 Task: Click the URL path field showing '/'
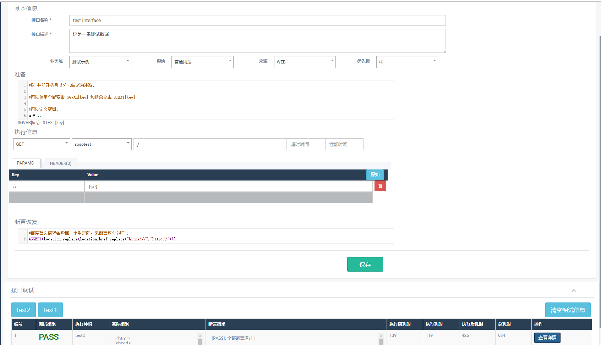210,144
